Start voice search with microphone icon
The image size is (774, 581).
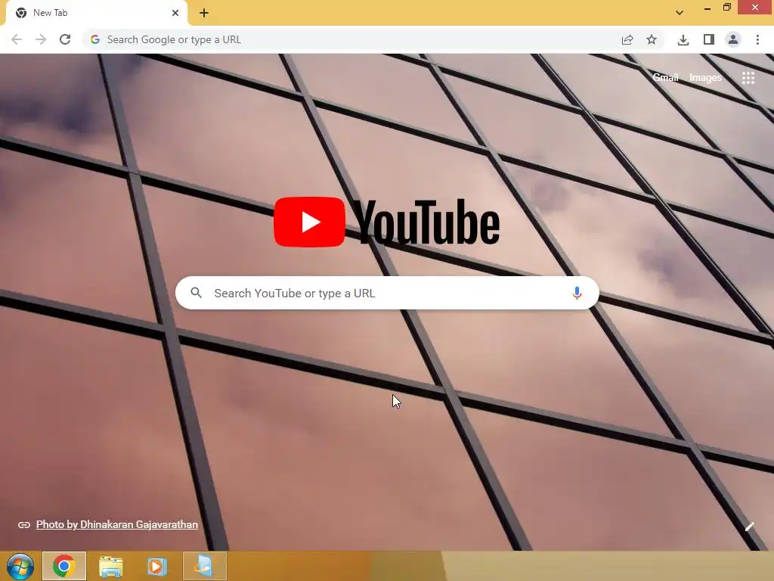[x=577, y=293]
